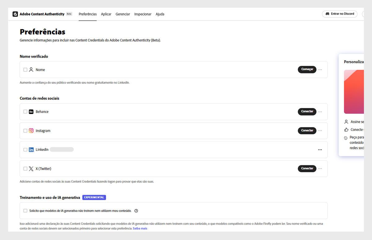The image size is (372, 240).
Task: Open three-dot menu for X (Twitter)
Action: tap(320, 169)
